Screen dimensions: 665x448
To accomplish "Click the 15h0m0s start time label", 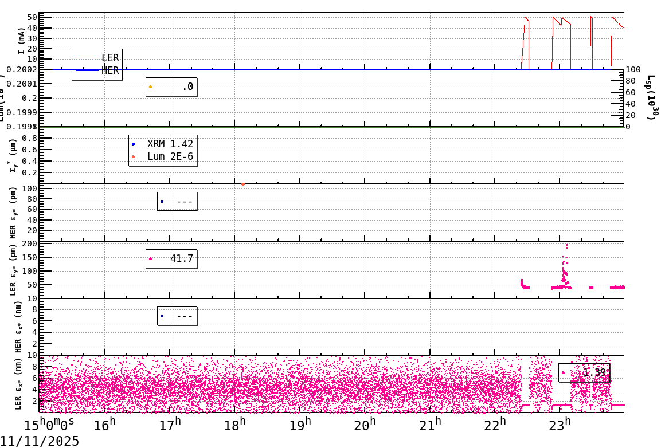I will click(49, 425).
